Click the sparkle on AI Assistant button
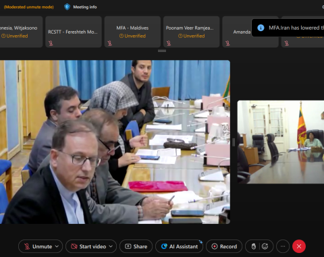Image resolution: width=324 pixels, height=257 pixels. [200, 241]
